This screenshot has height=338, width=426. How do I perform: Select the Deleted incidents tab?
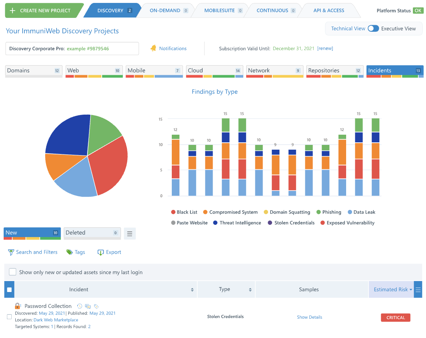click(92, 233)
